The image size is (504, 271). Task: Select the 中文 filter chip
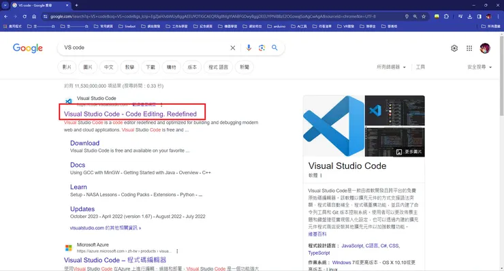(x=109, y=67)
